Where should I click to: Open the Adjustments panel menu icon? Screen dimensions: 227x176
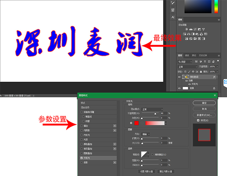point(219,20)
